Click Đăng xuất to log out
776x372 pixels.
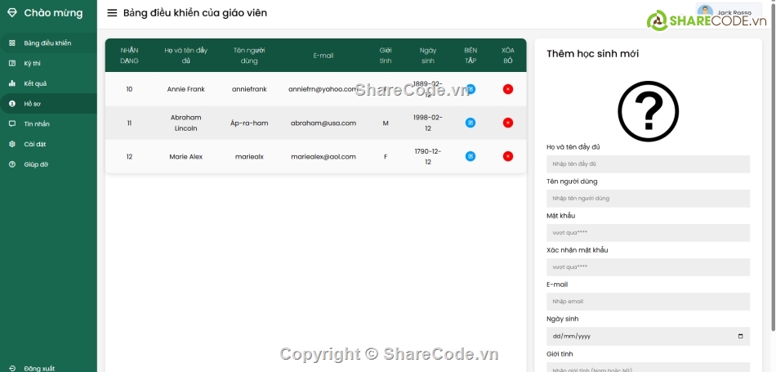click(x=38, y=368)
